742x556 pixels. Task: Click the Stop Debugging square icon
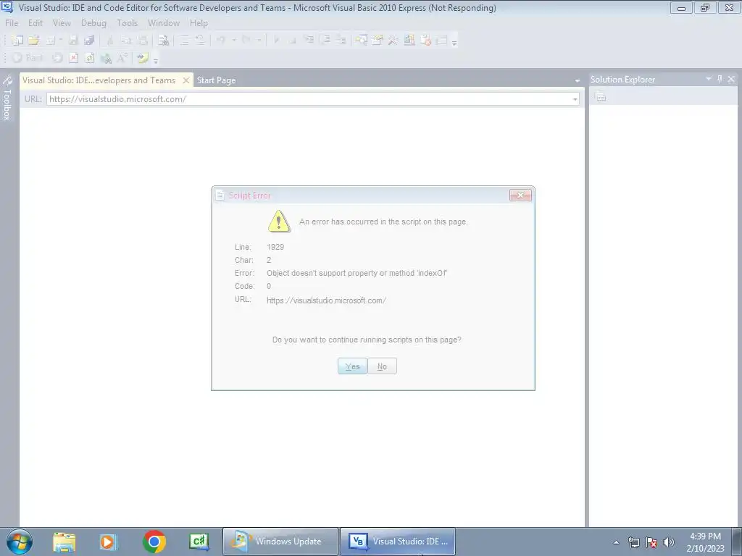(x=293, y=41)
